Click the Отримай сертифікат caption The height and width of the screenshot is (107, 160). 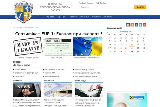(x=28, y=58)
